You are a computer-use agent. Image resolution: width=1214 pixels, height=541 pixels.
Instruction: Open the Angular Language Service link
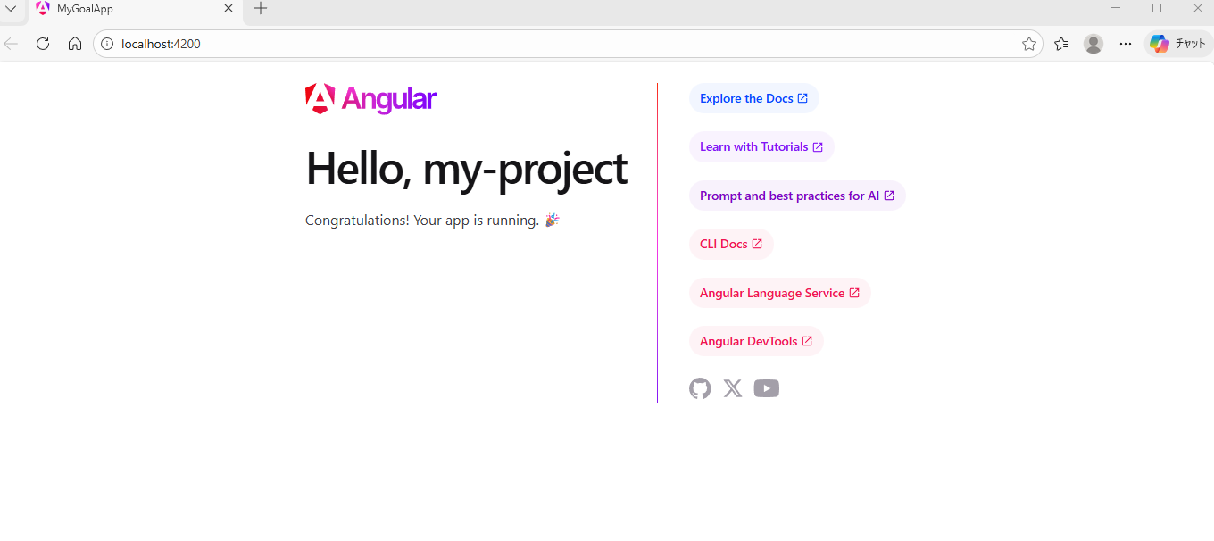tap(779, 293)
